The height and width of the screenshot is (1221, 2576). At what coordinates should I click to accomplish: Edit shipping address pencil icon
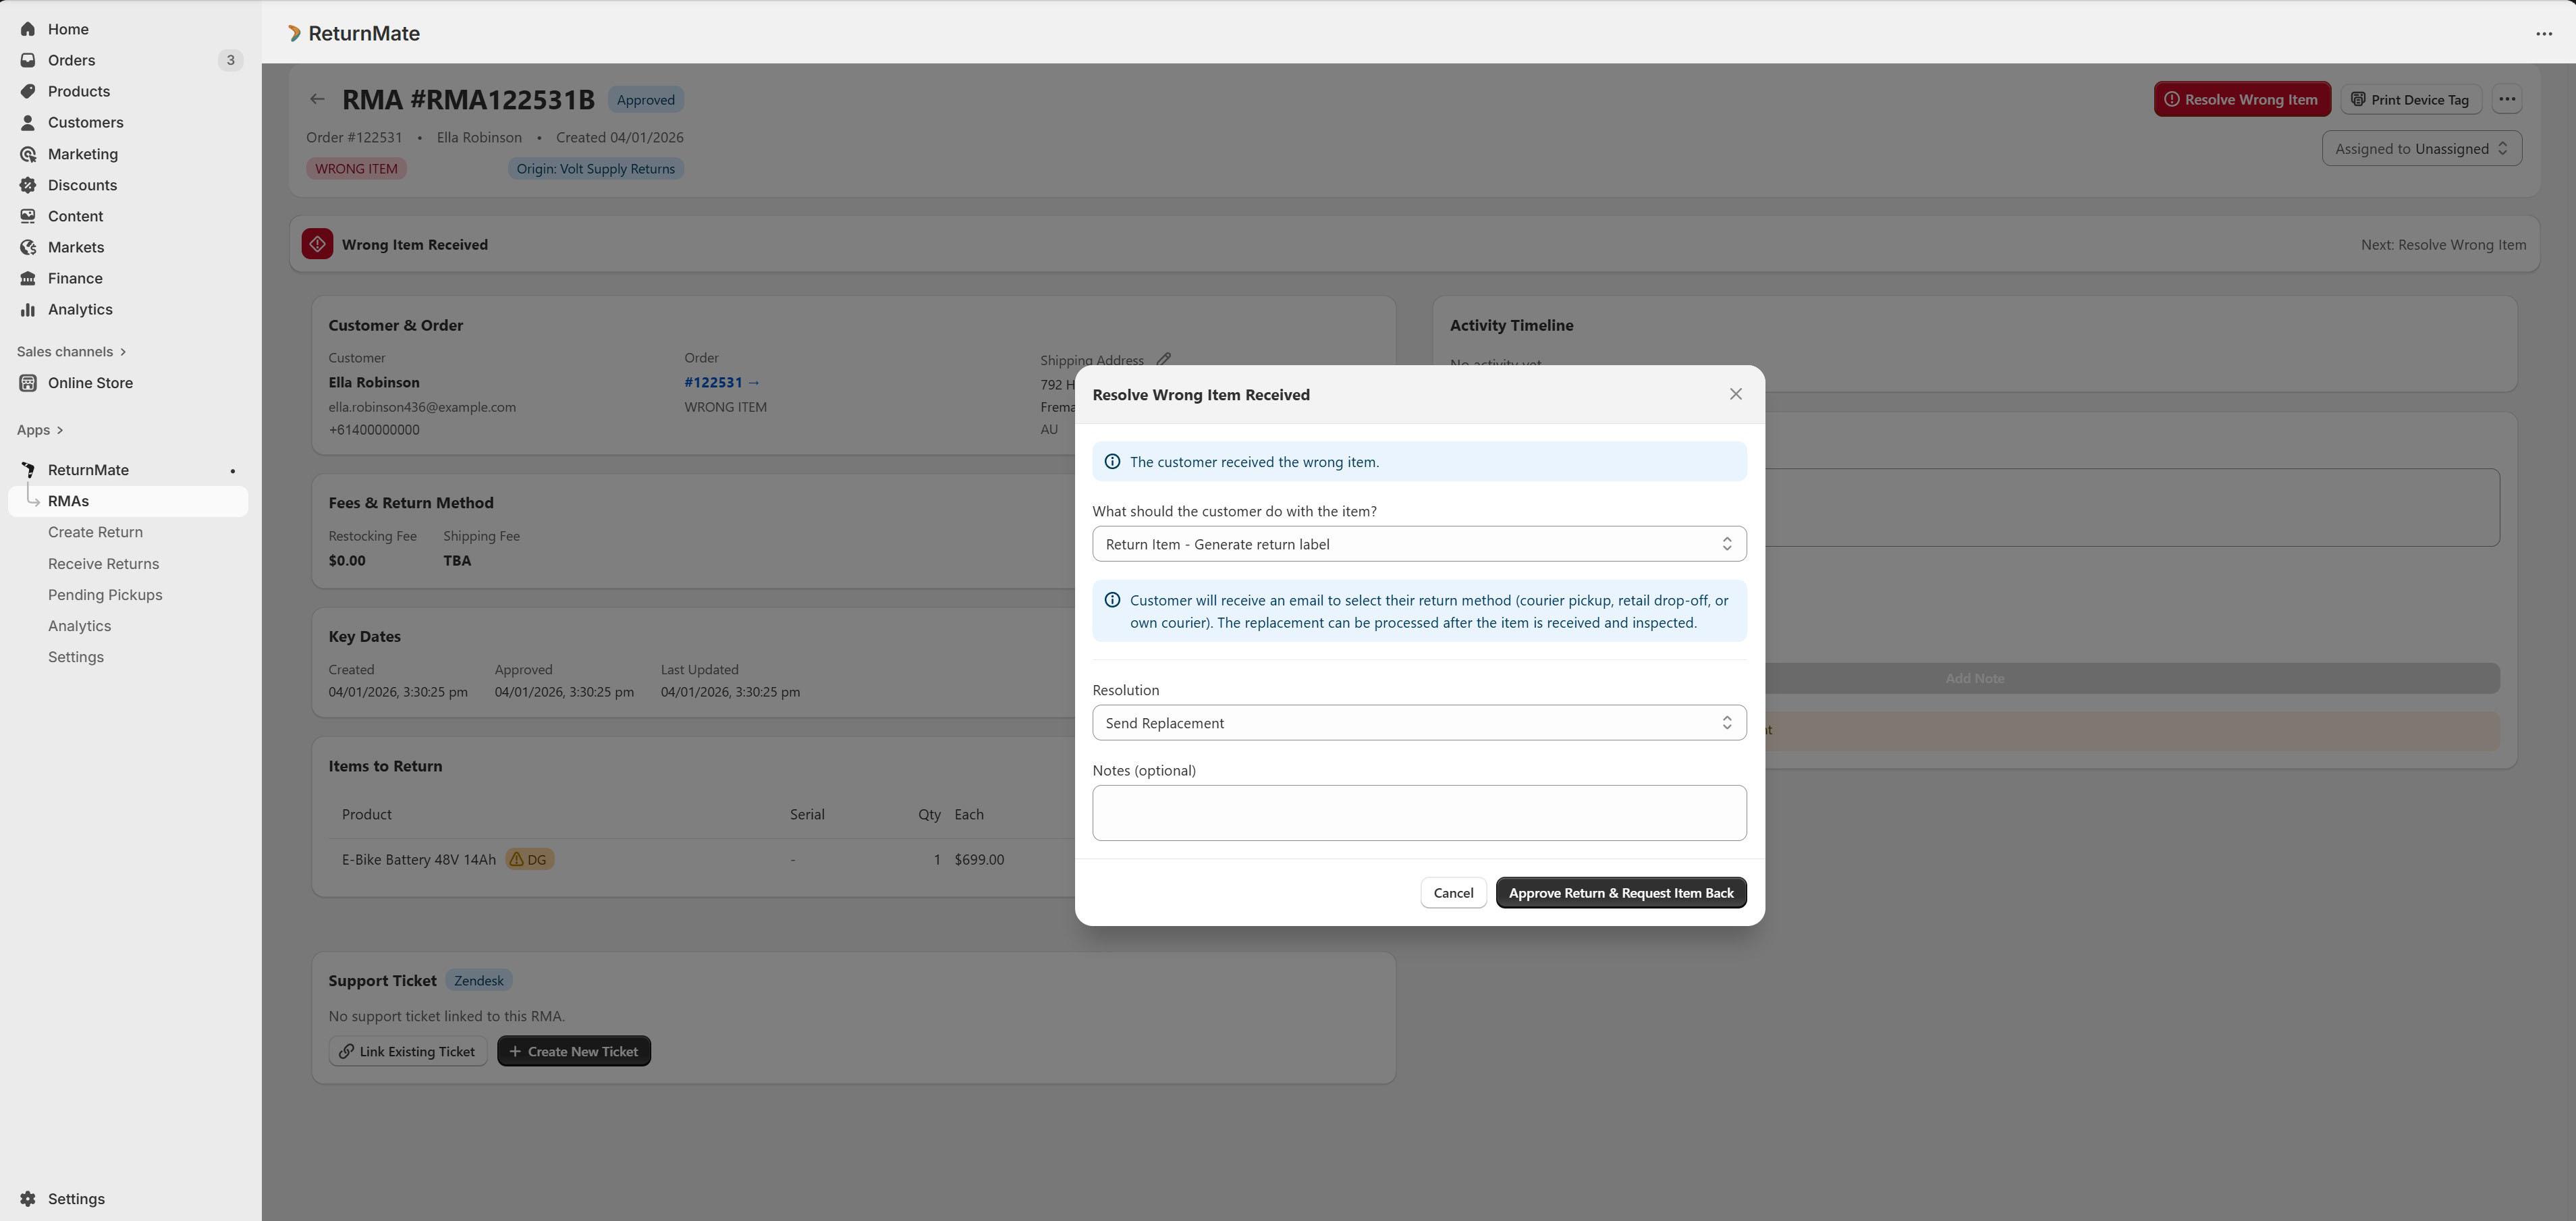[1163, 359]
